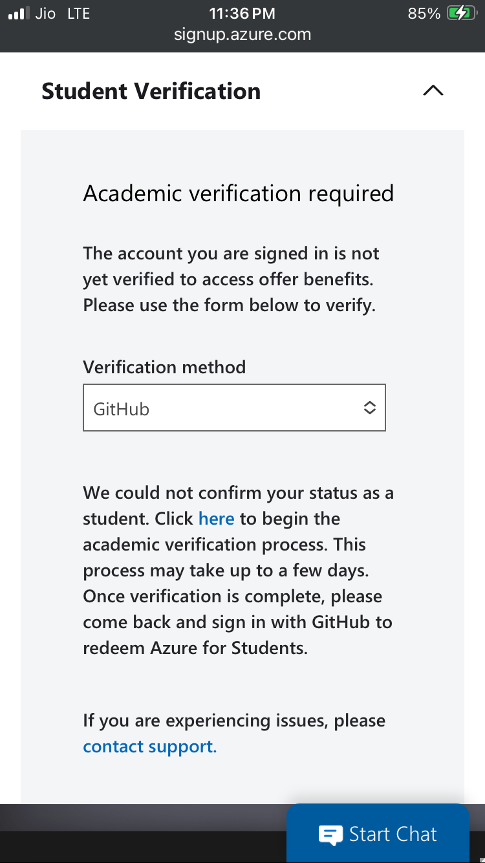Click the Academic verification required heading
485x863 pixels.
(x=238, y=193)
